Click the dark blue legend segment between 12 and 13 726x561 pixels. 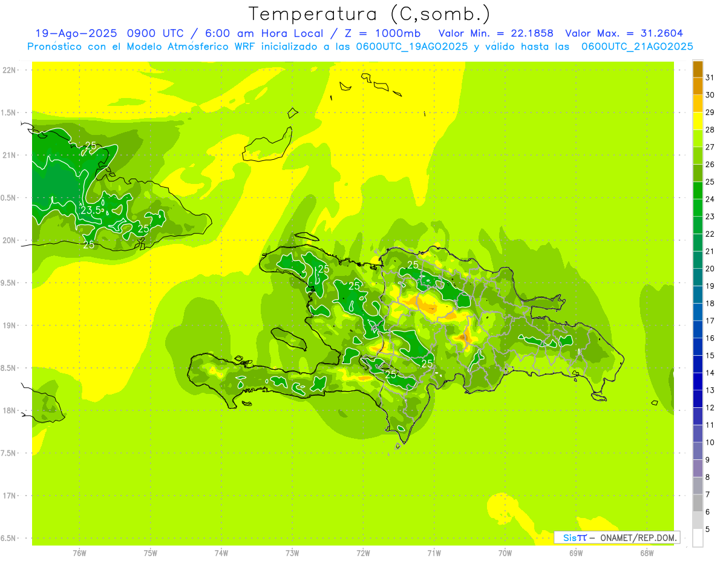(x=698, y=399)
